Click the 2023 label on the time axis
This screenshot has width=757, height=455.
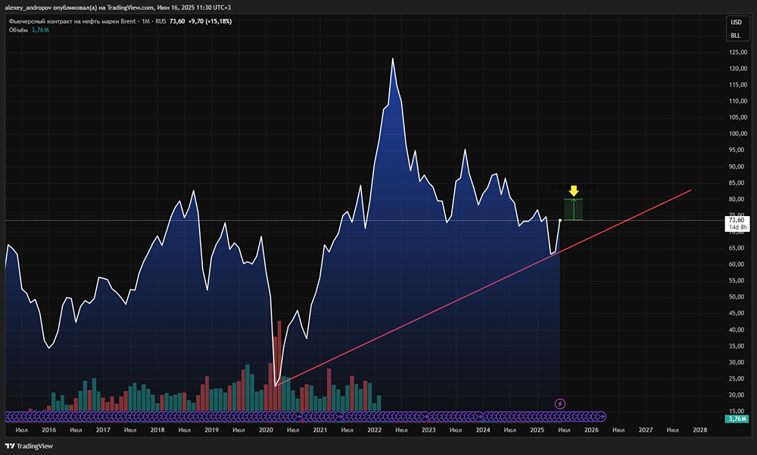428,430
